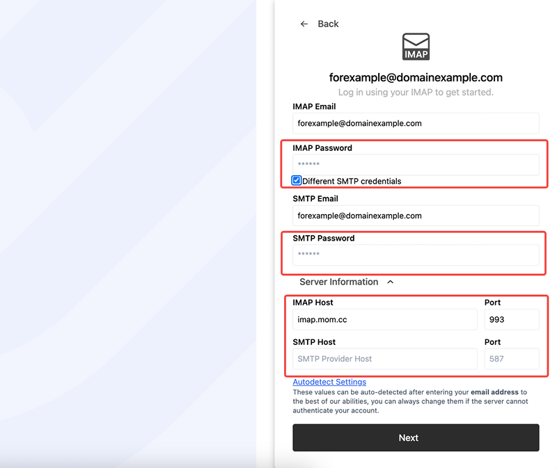Click the chevron next to Server Information

(390, 282)
